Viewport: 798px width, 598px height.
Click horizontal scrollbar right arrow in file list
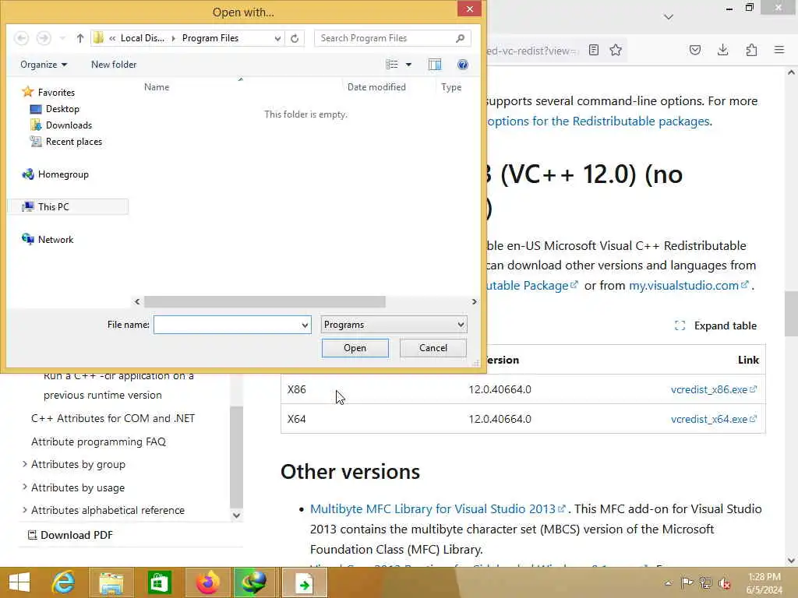point(475,301)
